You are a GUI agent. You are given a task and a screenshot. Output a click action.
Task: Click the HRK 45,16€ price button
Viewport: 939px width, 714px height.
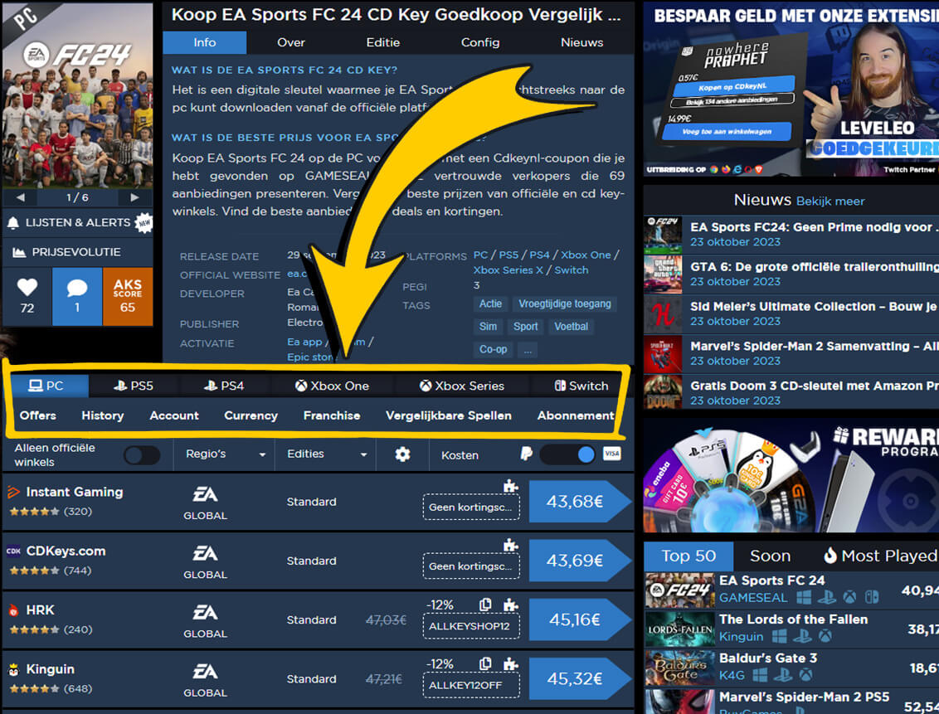point(580,619)
